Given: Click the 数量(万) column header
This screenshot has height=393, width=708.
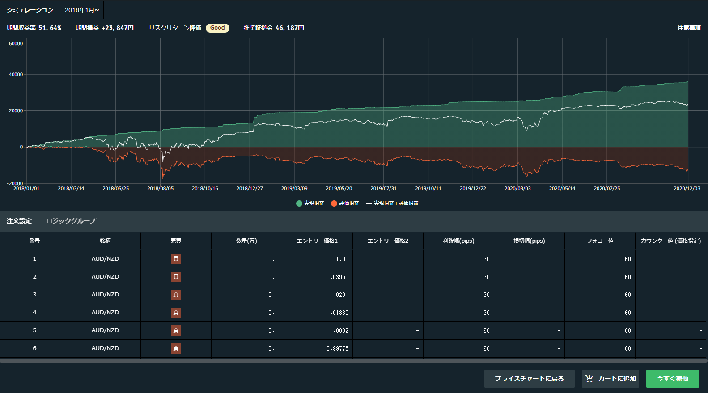Looking at the screenshot, I should point(247,241).
